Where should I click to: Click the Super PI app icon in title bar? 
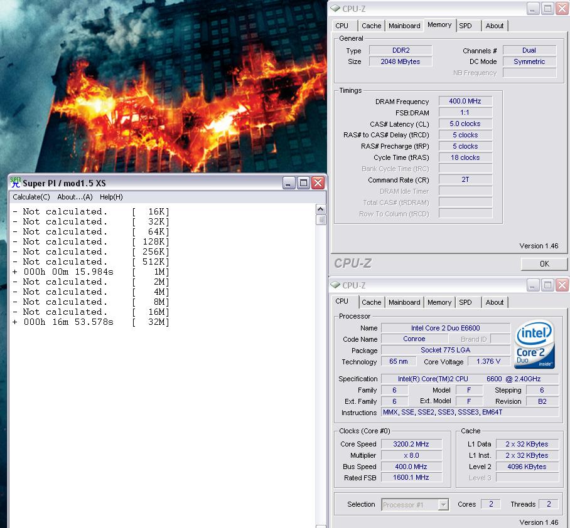(x=15, y=182)
